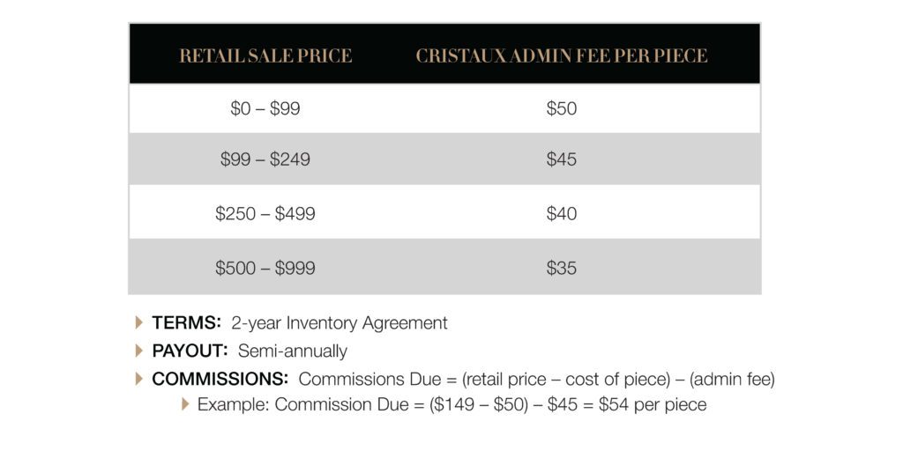Select the $45 admin fee cell
Screen dimensions: 903x451
tap(562, 159)
